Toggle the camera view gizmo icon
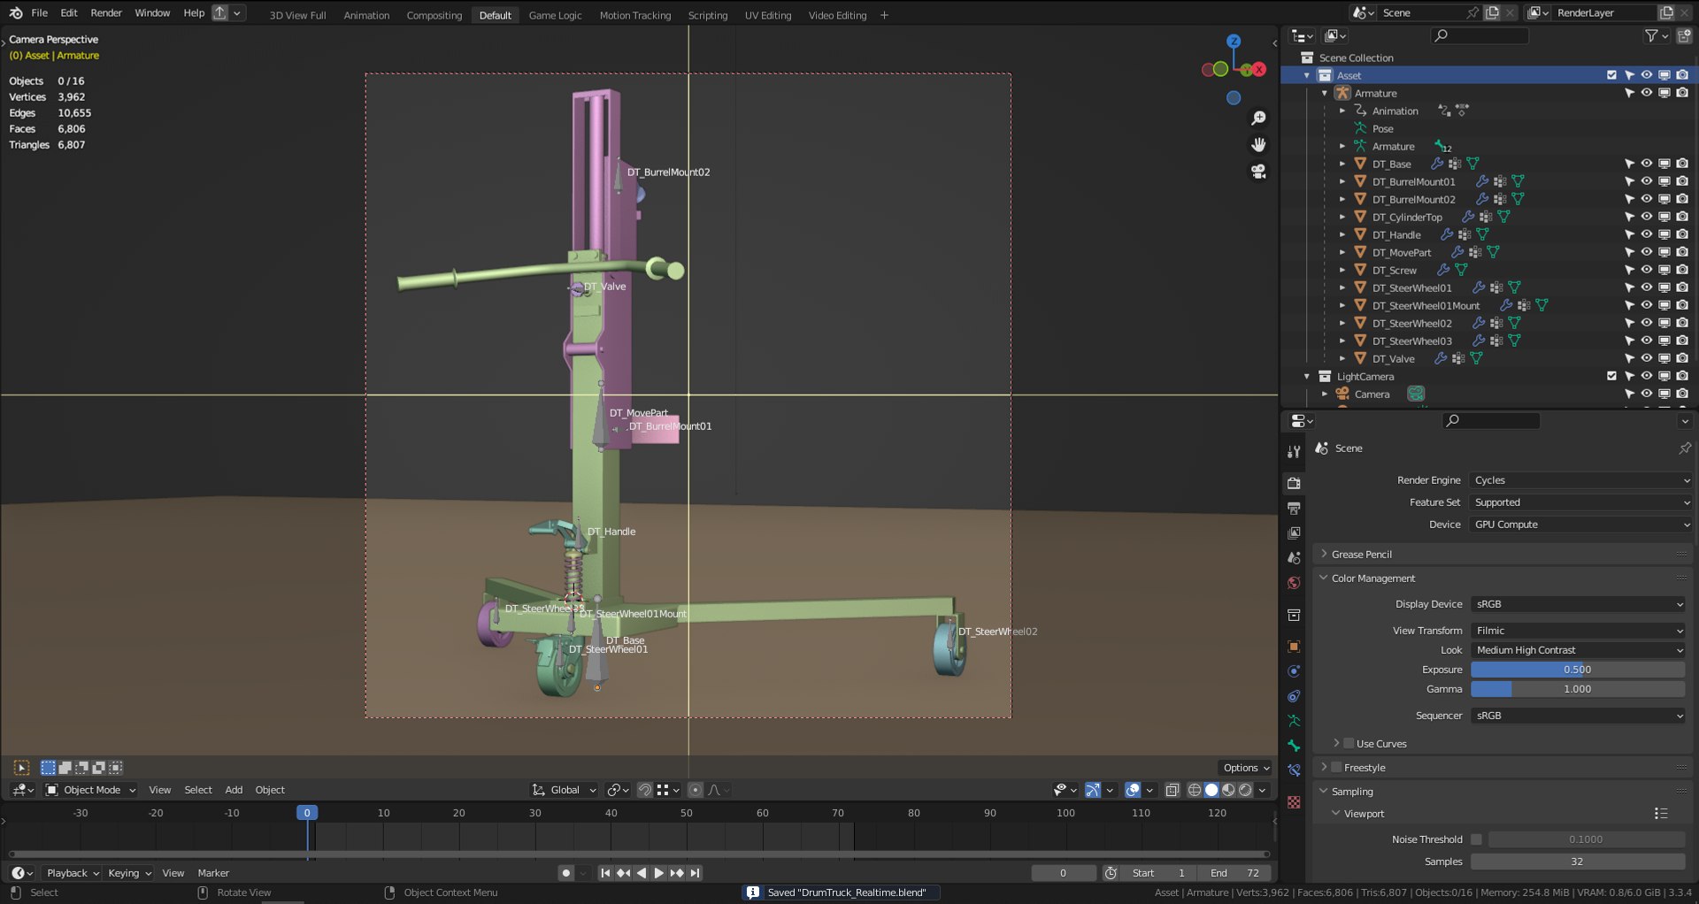This screenshot has height=904, width=1699. (x=1258, y=171)
